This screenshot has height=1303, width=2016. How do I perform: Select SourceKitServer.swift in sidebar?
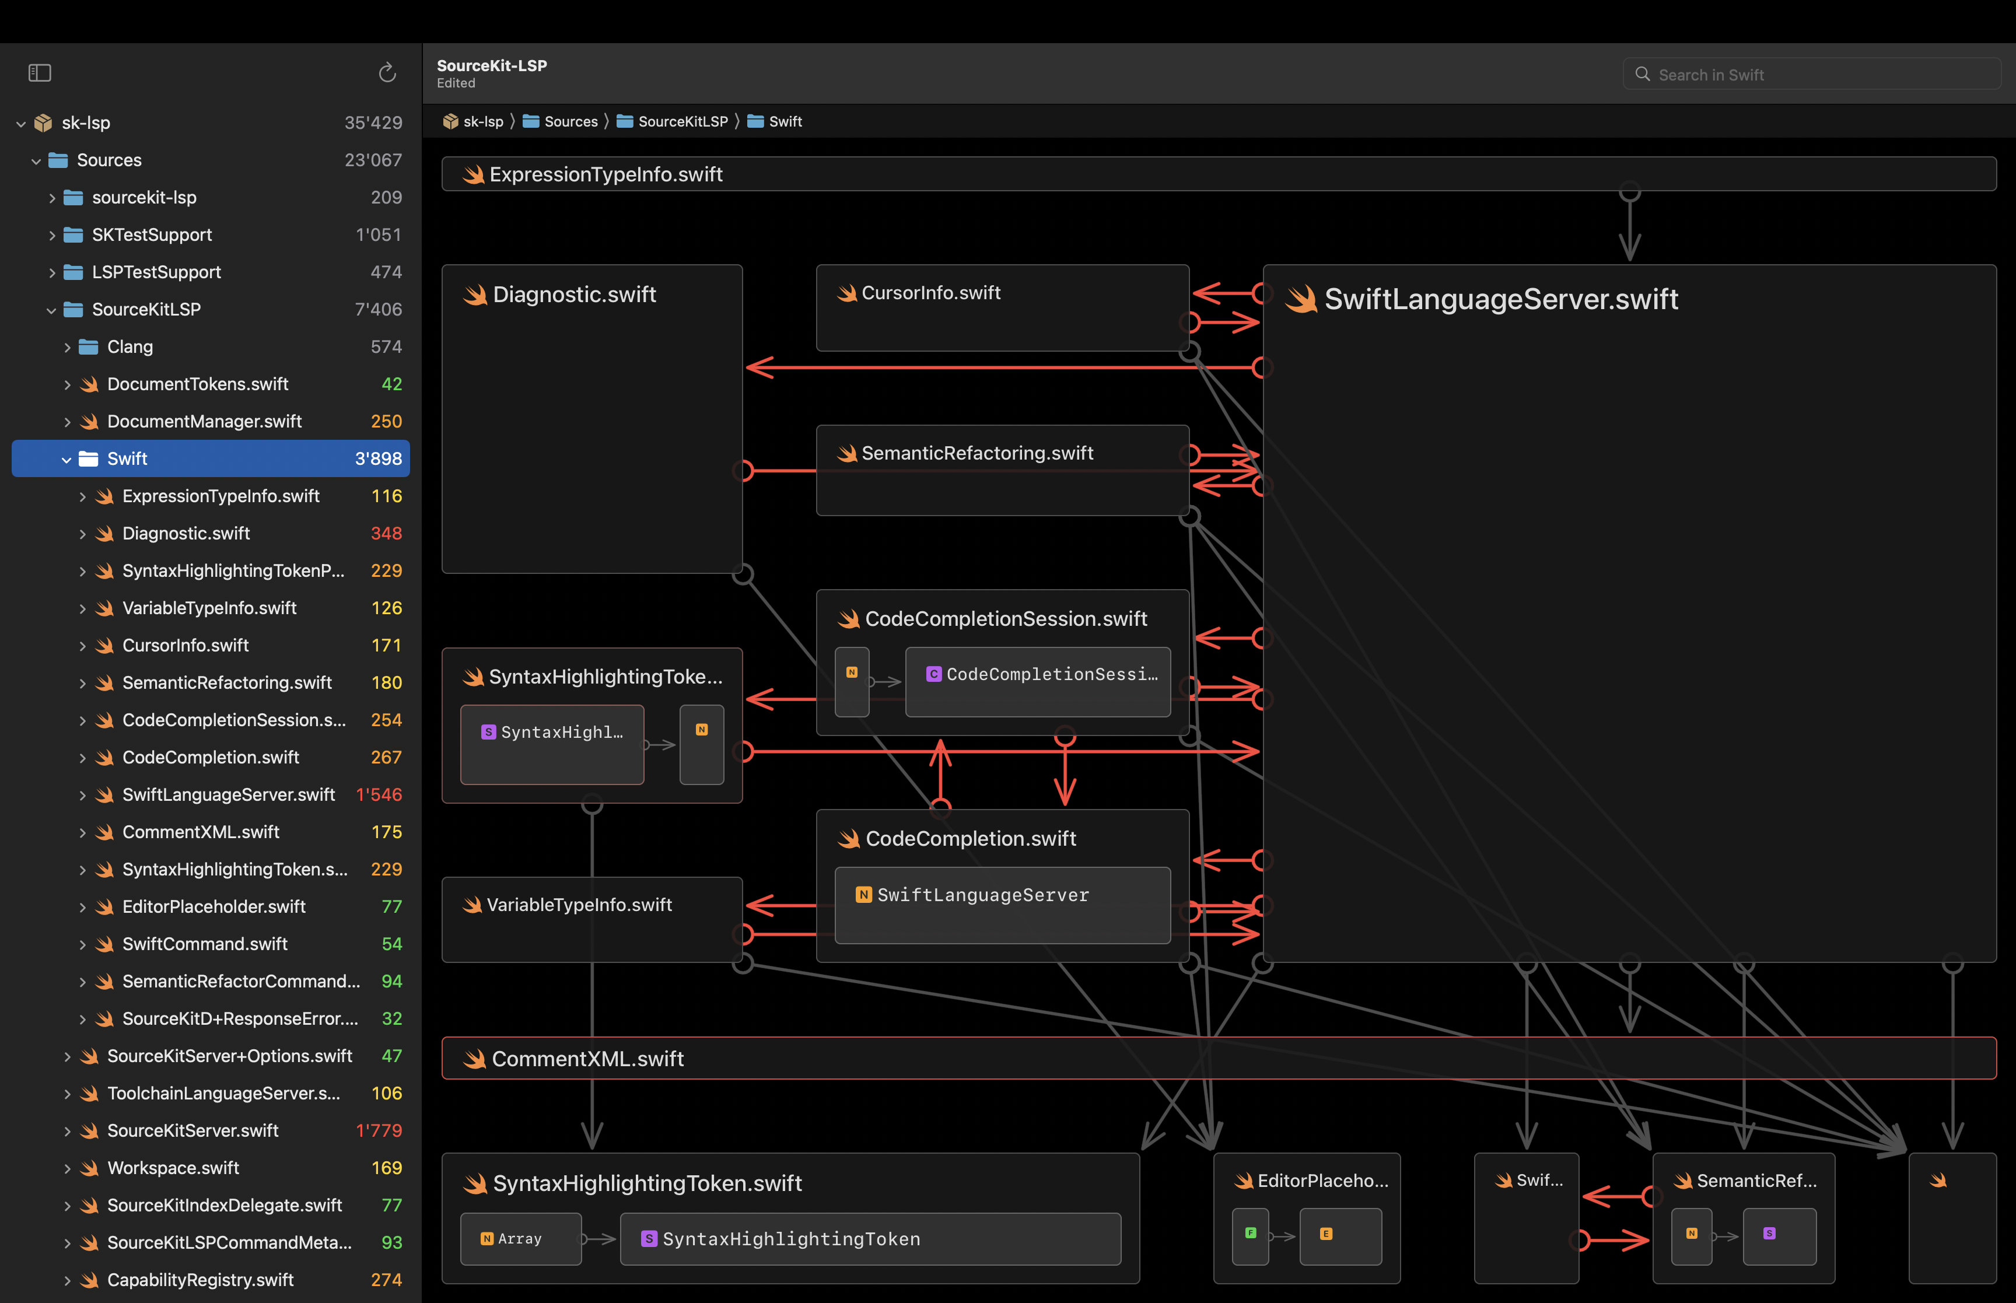[x=211, y=1132]
